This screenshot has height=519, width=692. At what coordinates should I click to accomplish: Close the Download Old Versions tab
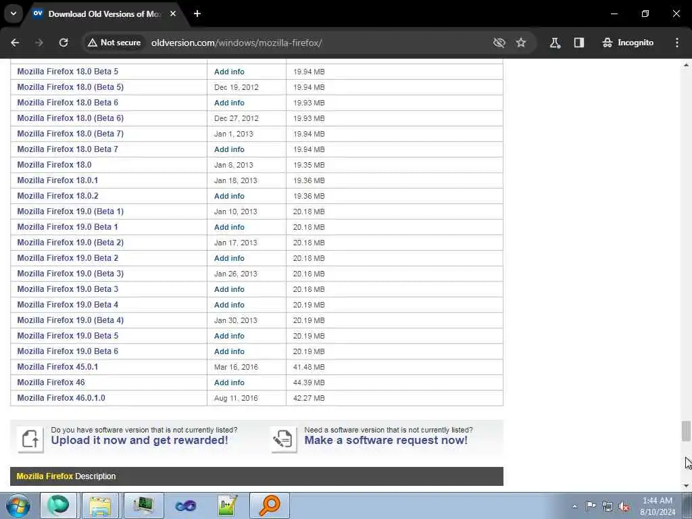[x=173, y=14]
